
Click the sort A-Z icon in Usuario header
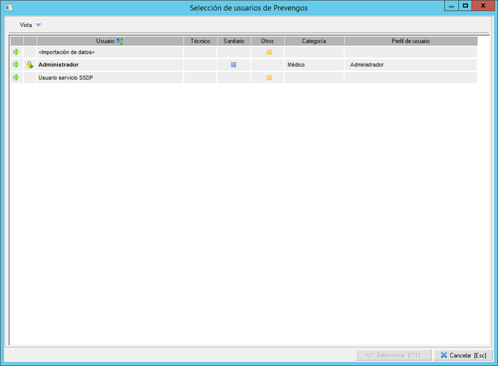click(120, 41)
